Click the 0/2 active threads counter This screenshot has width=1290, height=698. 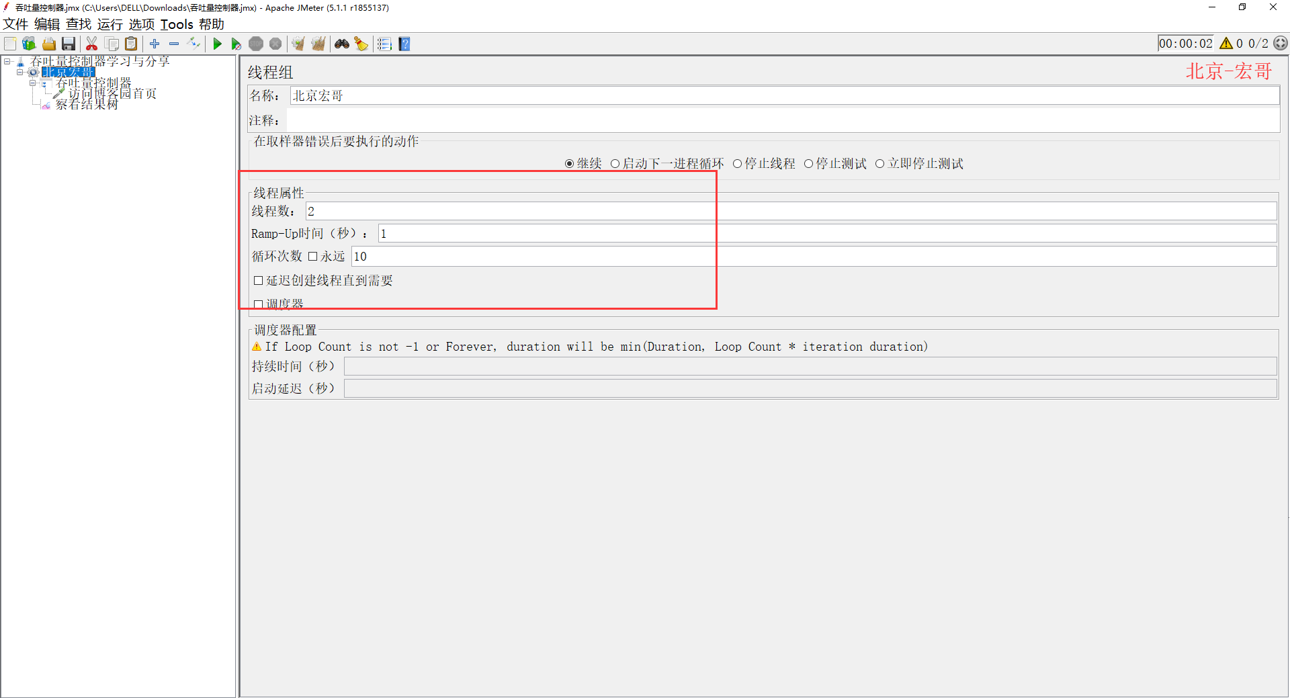coord(1258,44)
